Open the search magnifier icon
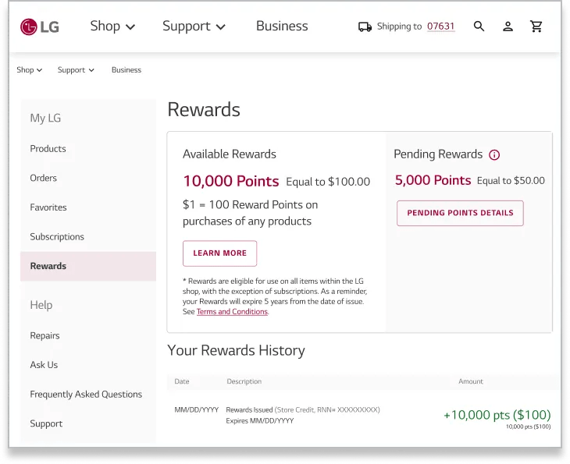570x464 pixels. [479, 27]
